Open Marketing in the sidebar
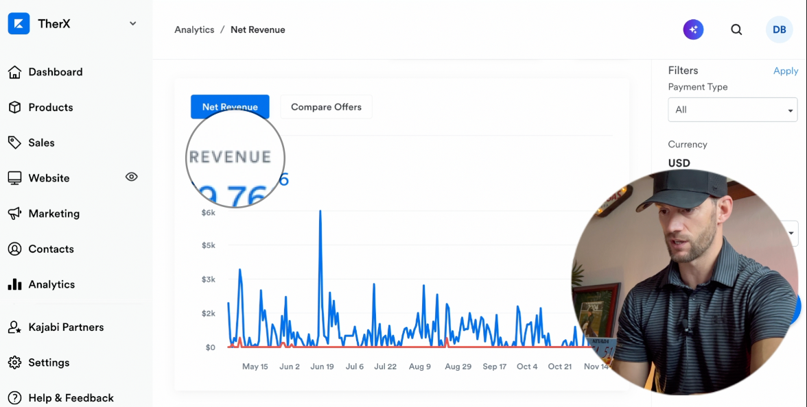 point(54,214)
